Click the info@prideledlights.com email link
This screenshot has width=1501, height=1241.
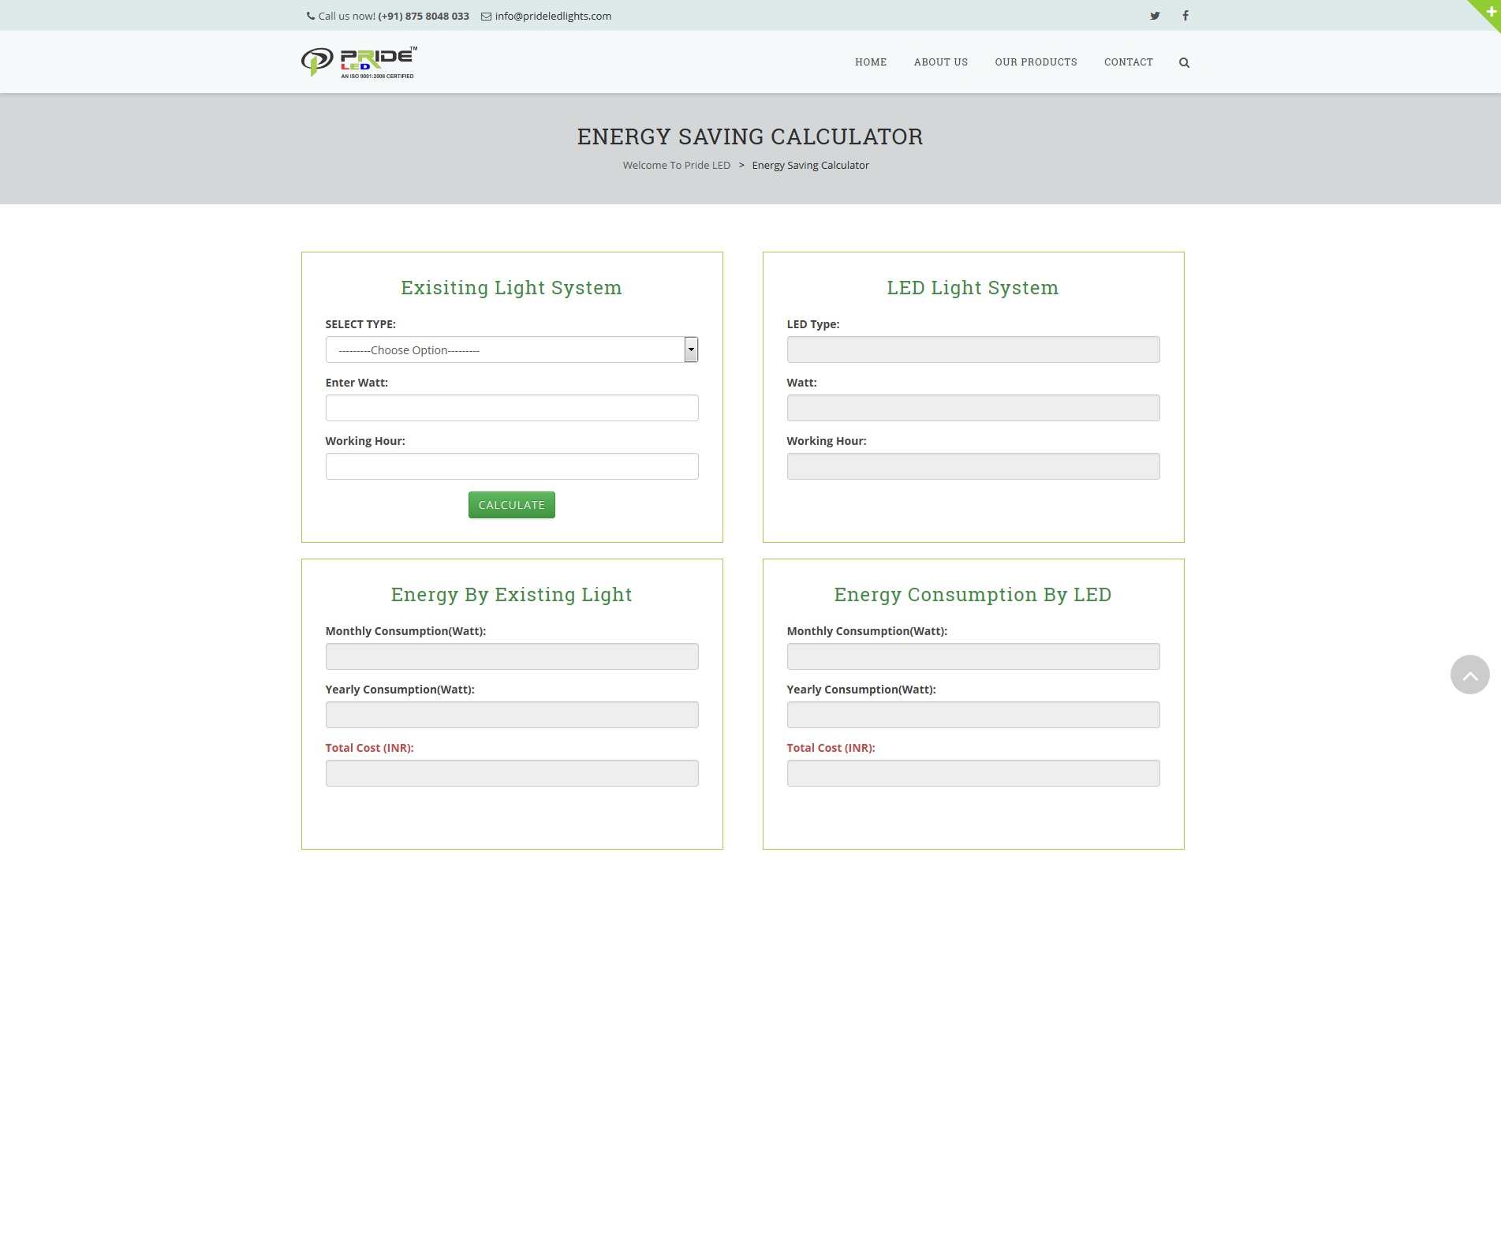pyautogui.click(x=553, y=16)
